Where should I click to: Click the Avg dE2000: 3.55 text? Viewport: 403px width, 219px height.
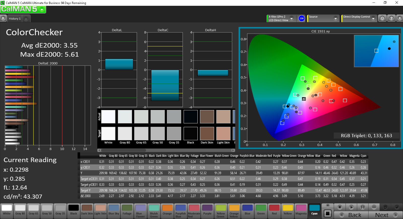coord(49,45)
